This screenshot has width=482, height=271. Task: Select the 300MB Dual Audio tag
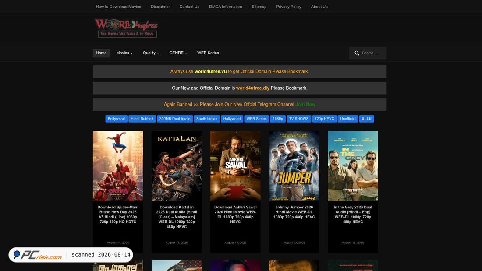point(175,119)
